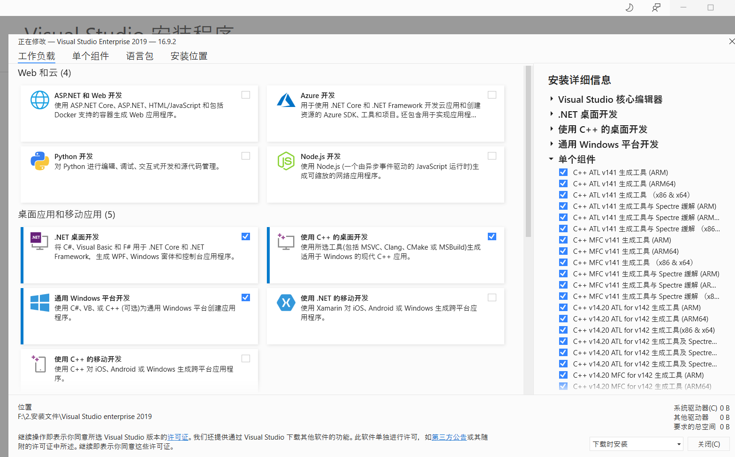Open the 第三方公告 link

449,437
